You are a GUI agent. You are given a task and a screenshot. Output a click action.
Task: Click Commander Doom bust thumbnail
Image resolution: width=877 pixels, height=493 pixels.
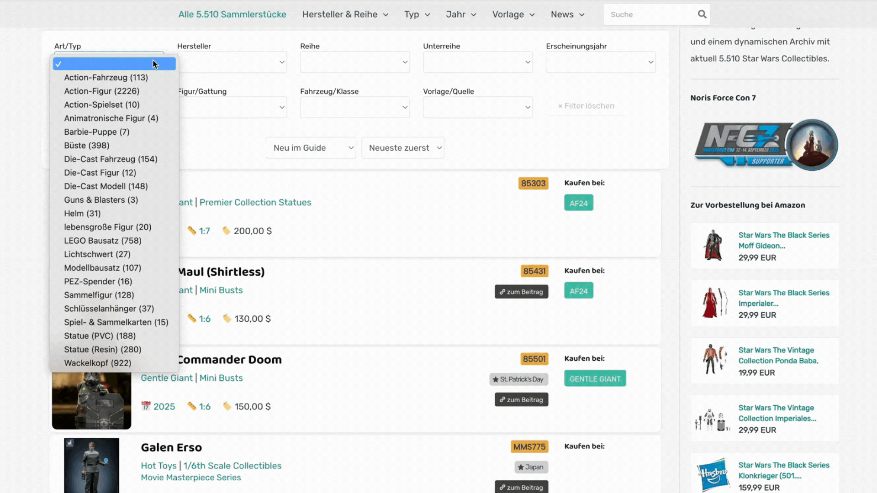tap(91, 401)
